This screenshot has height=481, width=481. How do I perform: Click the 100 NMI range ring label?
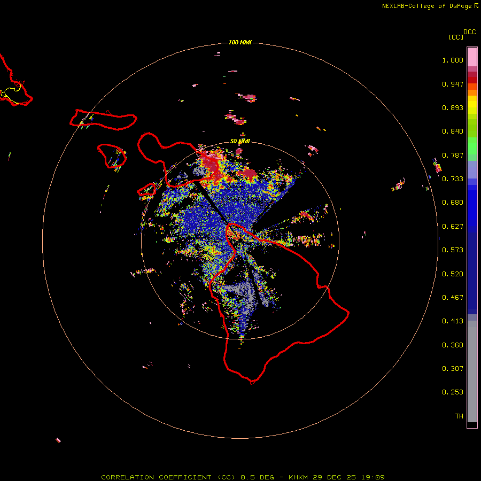coord(240,42)
